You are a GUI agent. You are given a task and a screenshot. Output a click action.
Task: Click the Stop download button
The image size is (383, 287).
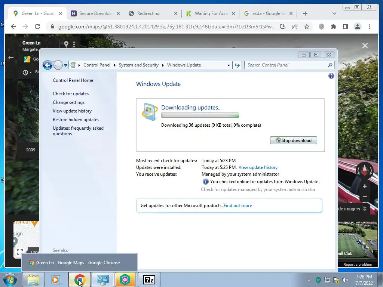[x=293, y=141]
